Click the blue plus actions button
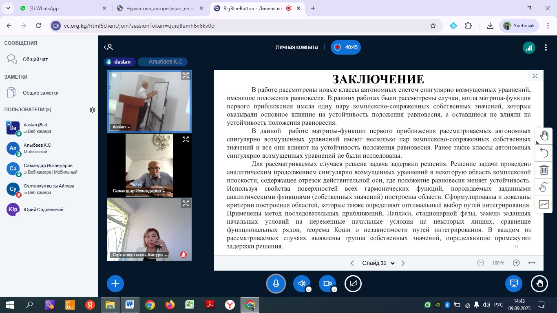This screenshot has height=313, width=557. (115, 284)
